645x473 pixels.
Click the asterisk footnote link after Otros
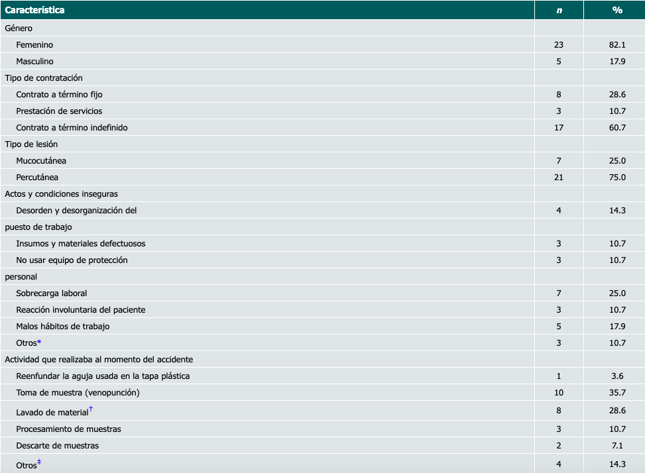pos(40,342)
